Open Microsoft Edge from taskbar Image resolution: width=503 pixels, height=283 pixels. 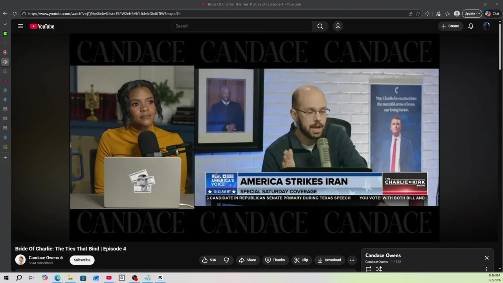(57, 278)
